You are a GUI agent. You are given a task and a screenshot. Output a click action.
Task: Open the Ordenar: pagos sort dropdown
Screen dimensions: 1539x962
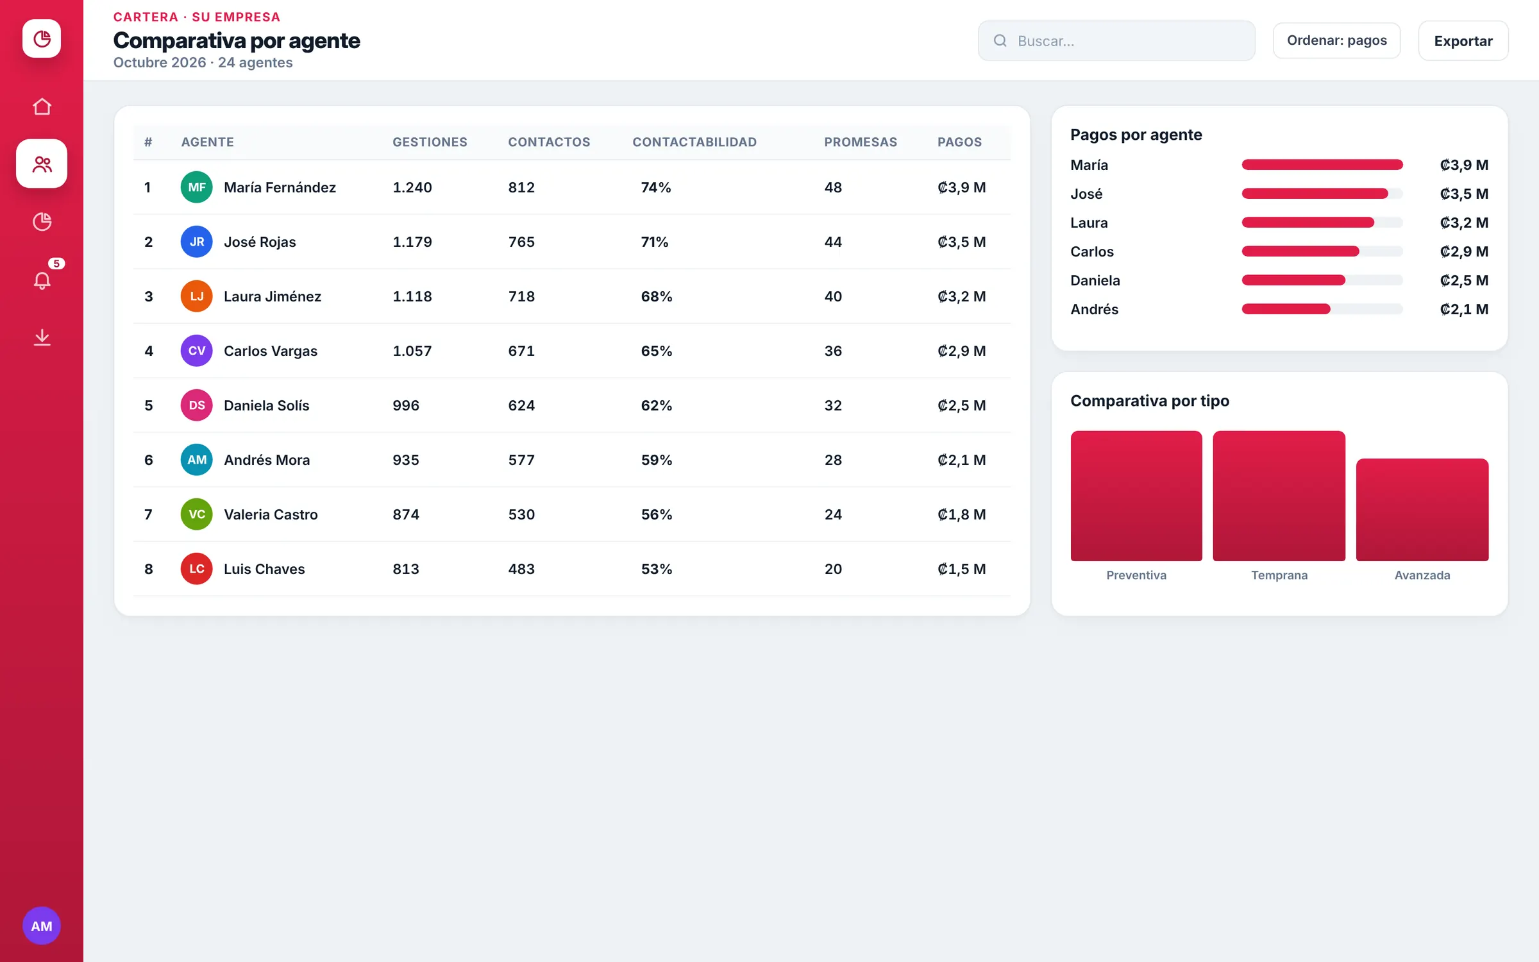click(x=1336, y=40)
